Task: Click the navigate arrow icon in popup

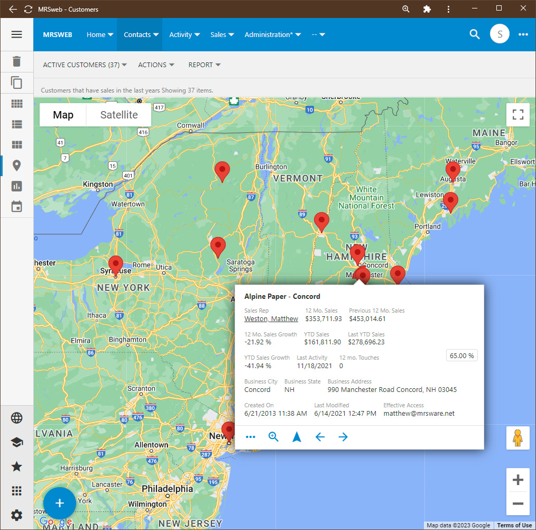Action: coord(297,436)
